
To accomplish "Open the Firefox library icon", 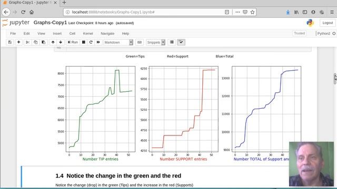I will [296, 12].
